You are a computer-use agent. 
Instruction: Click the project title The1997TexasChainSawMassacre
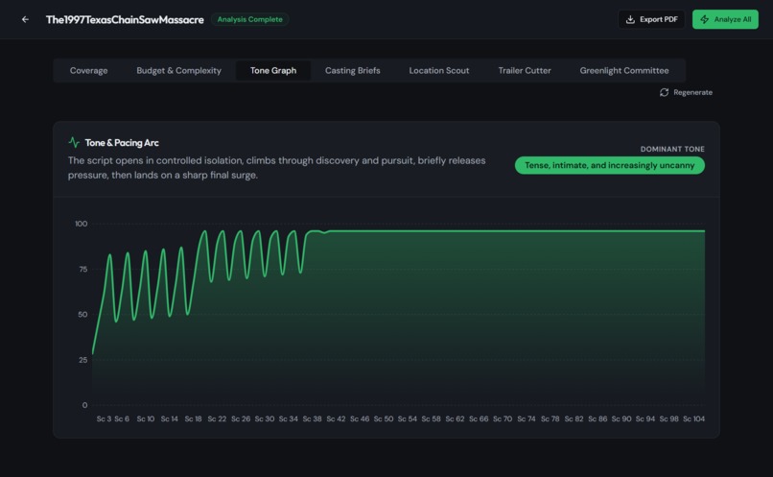125,20
